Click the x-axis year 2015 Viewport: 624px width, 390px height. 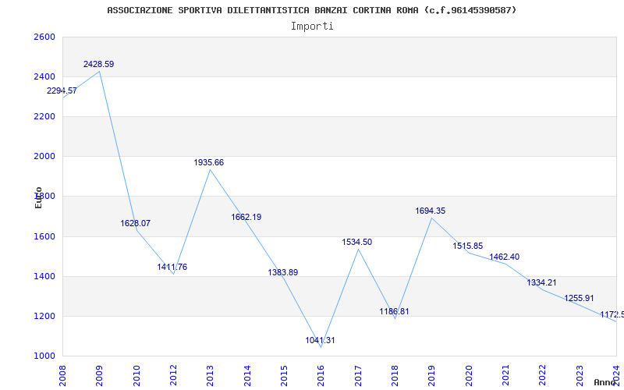[x=284, y=376]
